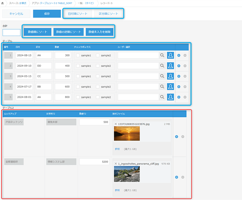Click the search icon in user selection row 1
This screenshot has height=200, width=242.
click(x=162, y=55)
